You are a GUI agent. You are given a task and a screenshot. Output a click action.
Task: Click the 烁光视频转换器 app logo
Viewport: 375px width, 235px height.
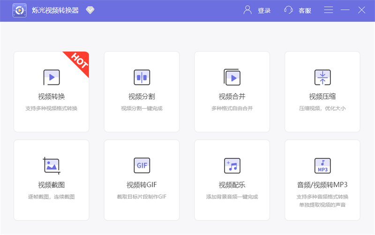pyautogui.click(x=19, y=10)
